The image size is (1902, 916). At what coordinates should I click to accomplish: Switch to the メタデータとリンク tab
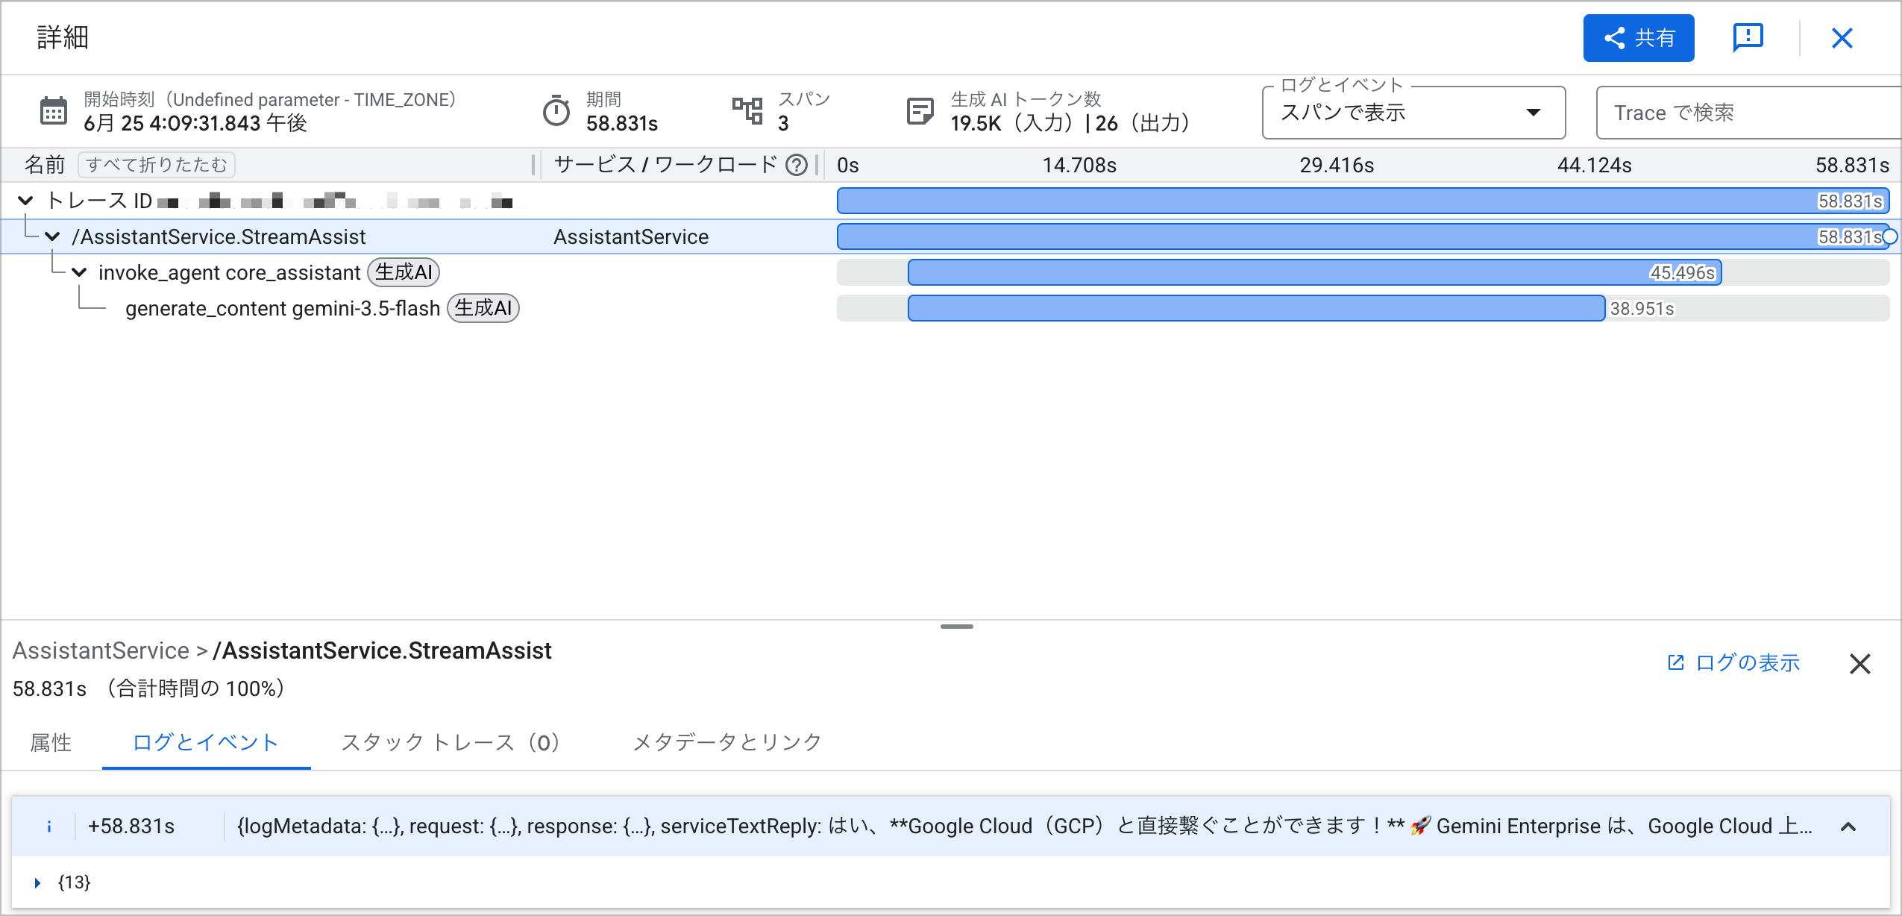[x=727, y=742]
